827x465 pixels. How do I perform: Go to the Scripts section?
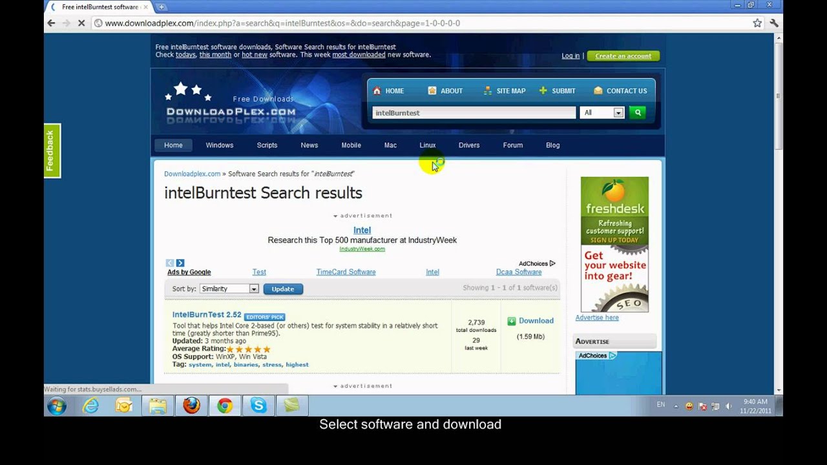click(267, 145)
